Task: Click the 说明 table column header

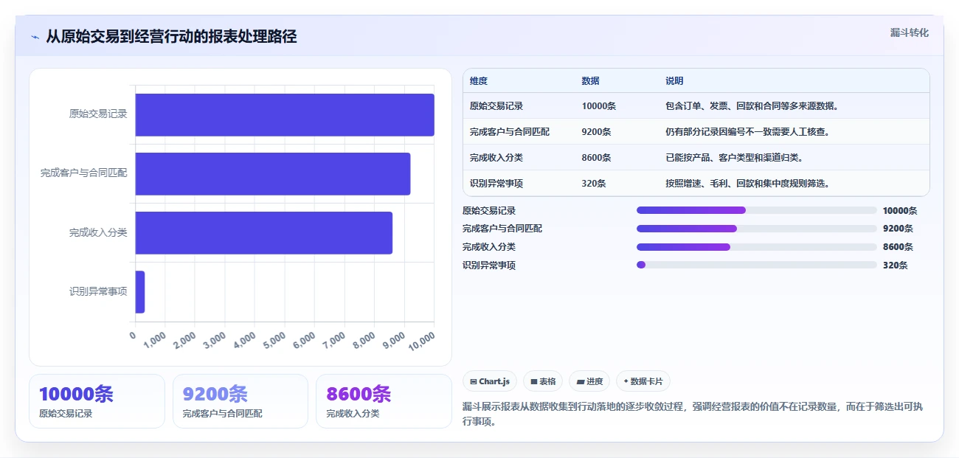Action: pos(674,80)
